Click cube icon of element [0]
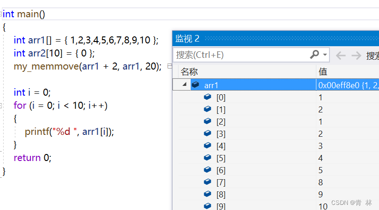The height and width of the screenshot is (210, 379). tap(207, 97)
